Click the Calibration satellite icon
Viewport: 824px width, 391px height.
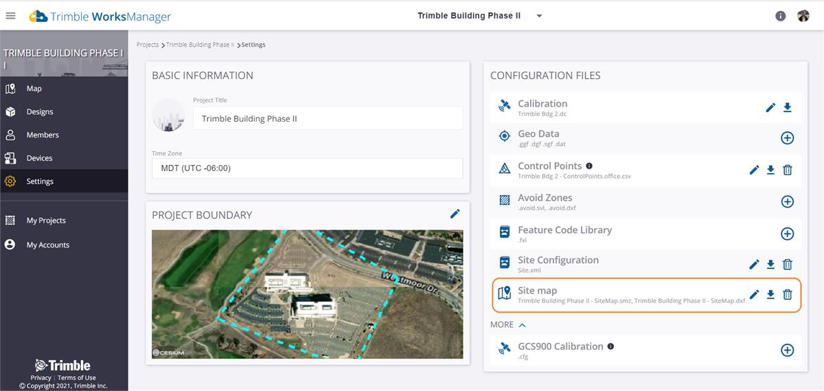[505, 106]
